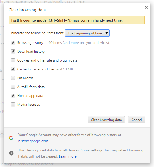Open the time range dropdown arrow

coord(106,33)
